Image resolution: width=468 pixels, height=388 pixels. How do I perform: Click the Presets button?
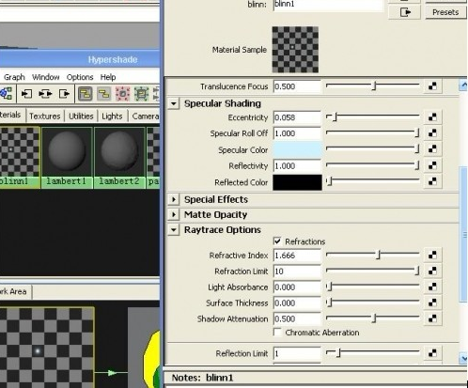pos(445,12)
